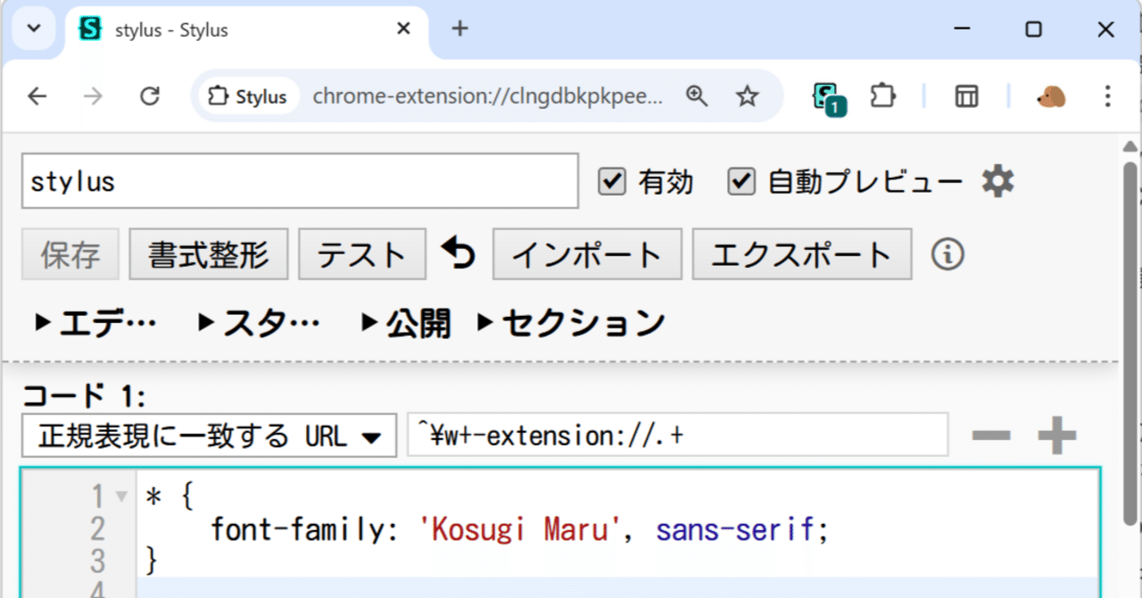
Task: Remove code section via the minus icon
Action: (990, 436)
